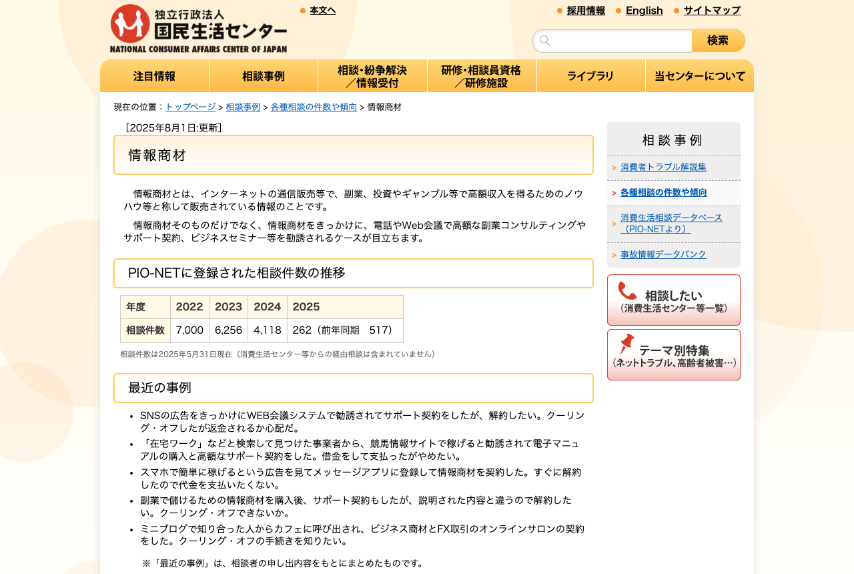854x574 pixels.
Task: Open the 当センターについて navigation tab
Action: pos(700,76)
